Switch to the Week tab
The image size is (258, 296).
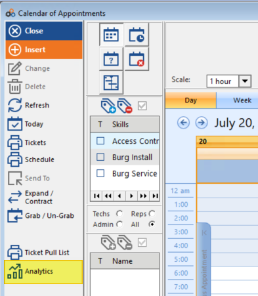[238, 100]
